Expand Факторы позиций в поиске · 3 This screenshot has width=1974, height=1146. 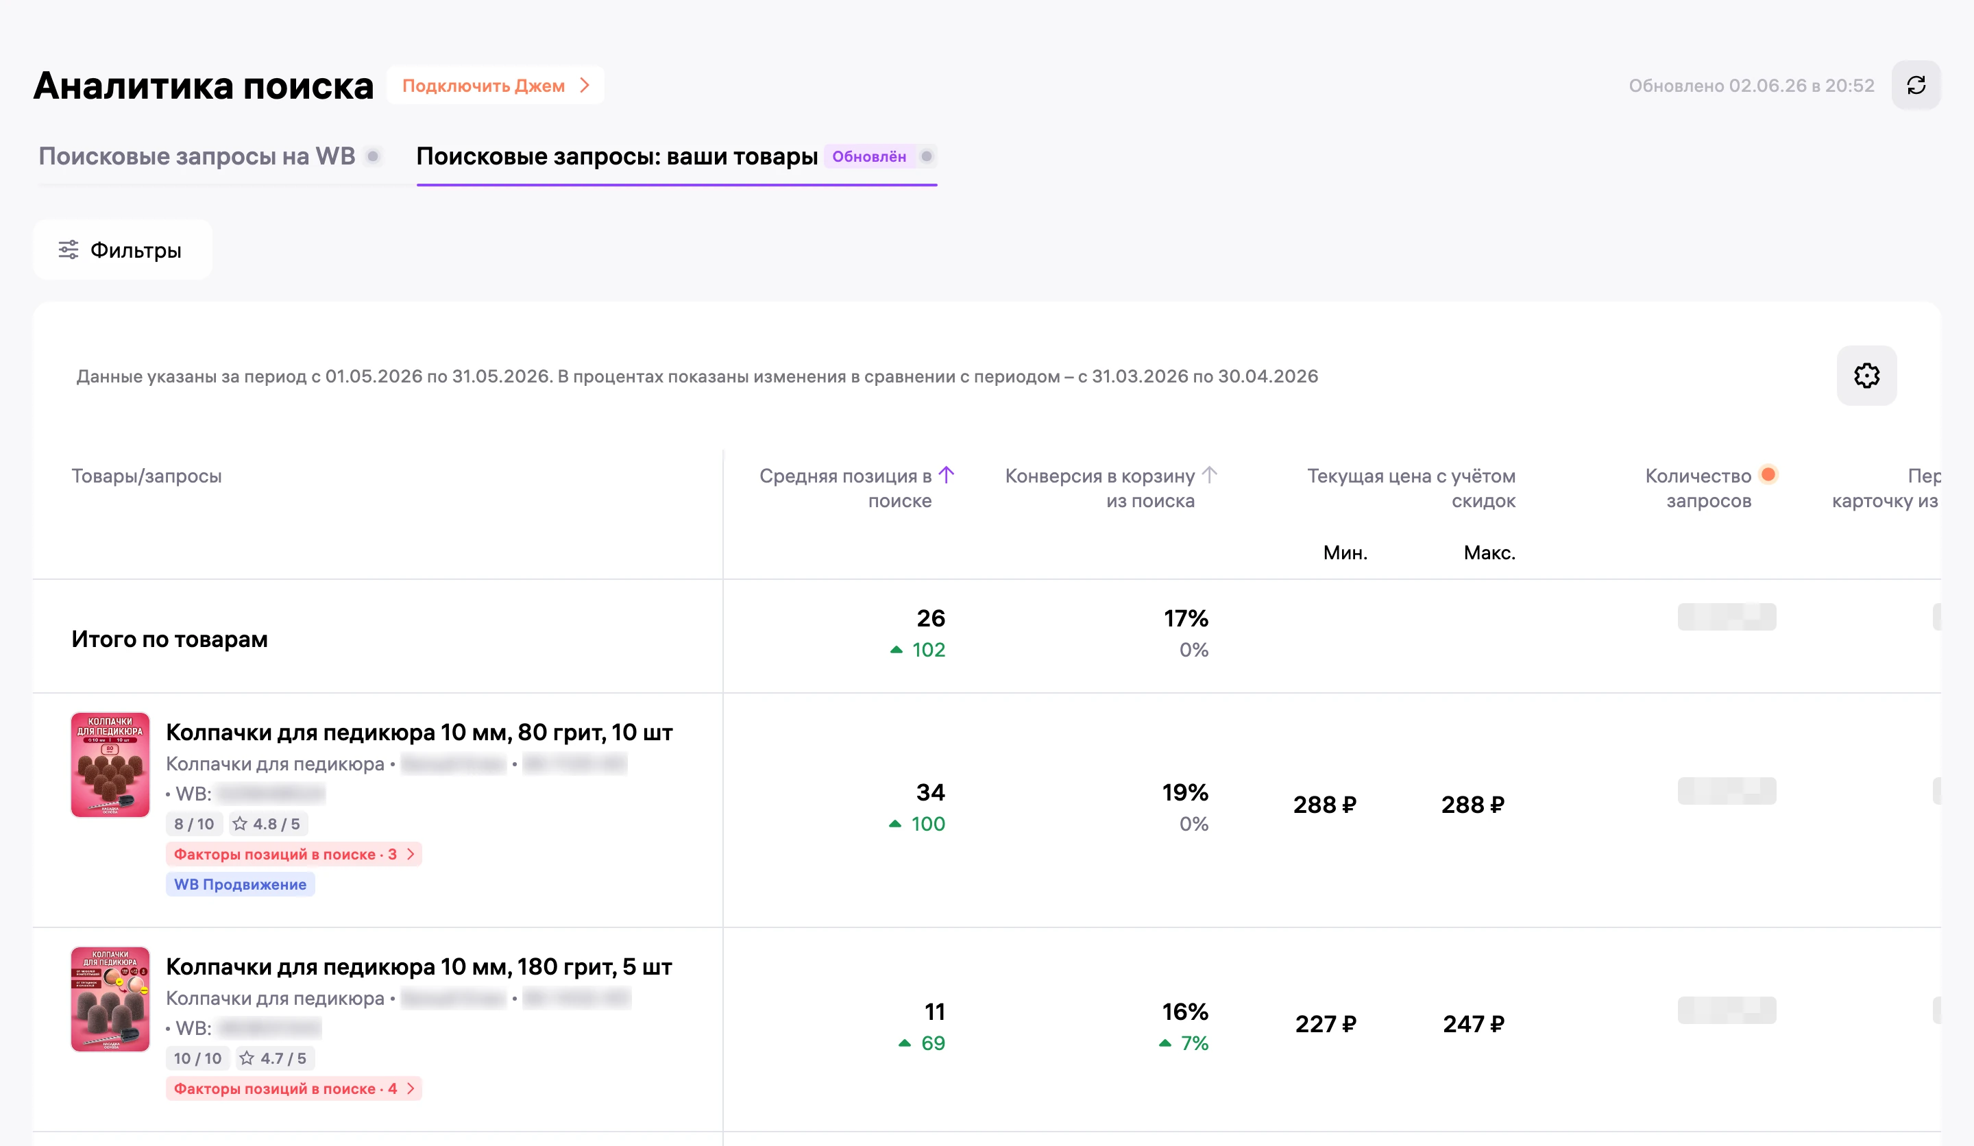(x=294, y=854)
